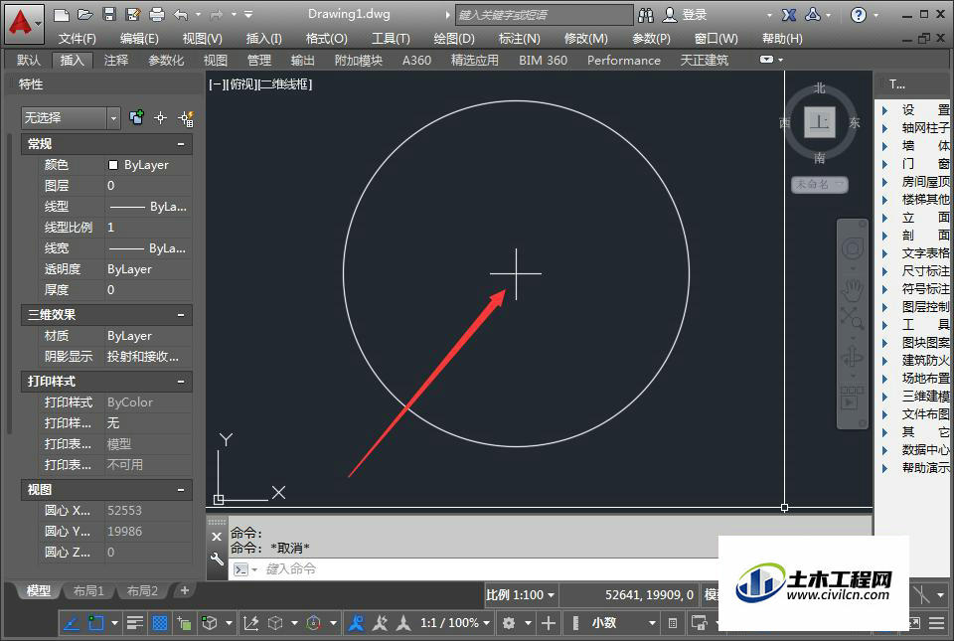Viewport: 954px width, 641px height.
Task: Collapse the 三维效果 properties section
Action: coord(181,315)
